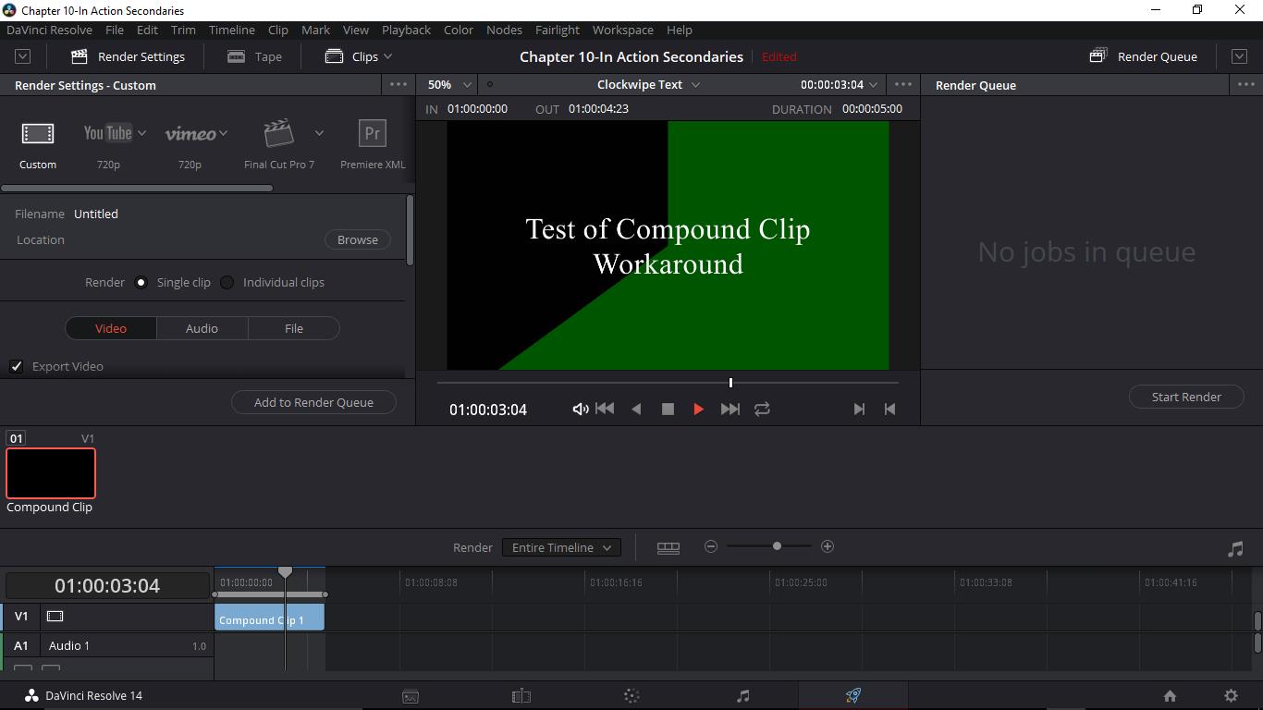Mute the viewer audio speaker icon
Image resolution: width=1263 pixels, height=710 pixels.
tap(580, 409)
